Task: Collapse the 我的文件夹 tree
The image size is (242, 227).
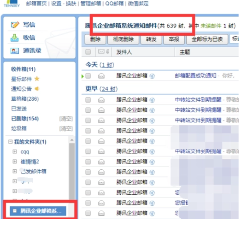Action: coord(10,141)
